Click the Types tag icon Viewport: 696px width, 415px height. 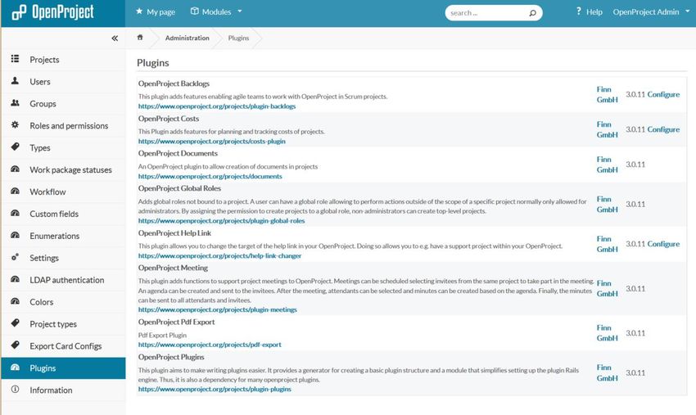point(15,147)
